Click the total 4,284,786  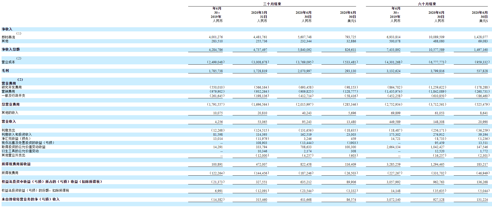point(216,50)
